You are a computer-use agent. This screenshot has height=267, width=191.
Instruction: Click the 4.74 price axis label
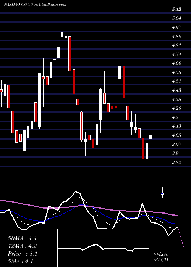click(x=176, y=55)
